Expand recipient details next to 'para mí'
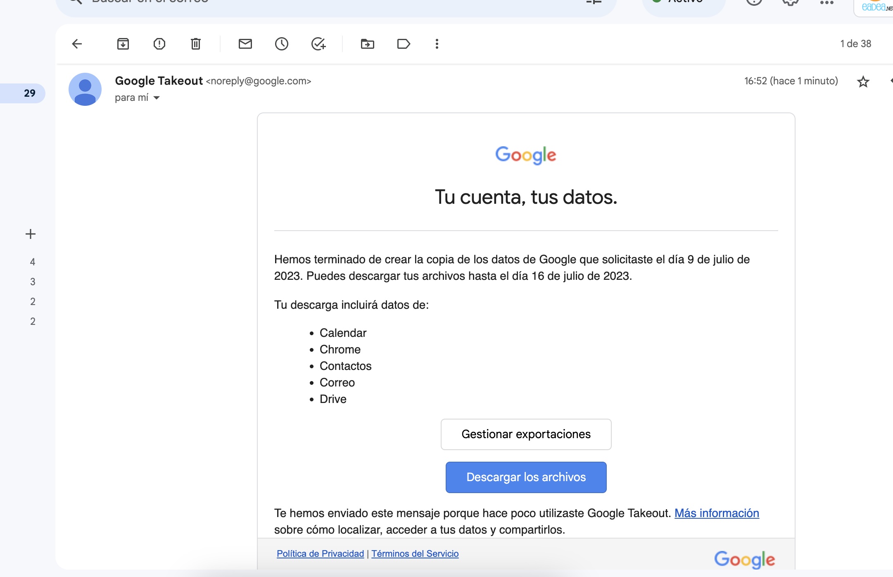 click(x=157, y=98)
